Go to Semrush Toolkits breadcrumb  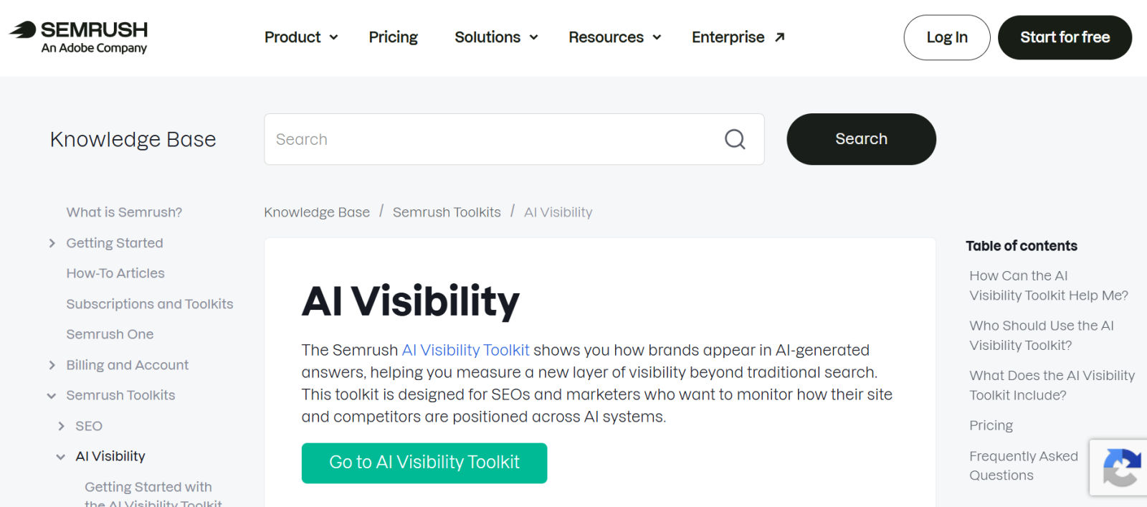[447, 212]
